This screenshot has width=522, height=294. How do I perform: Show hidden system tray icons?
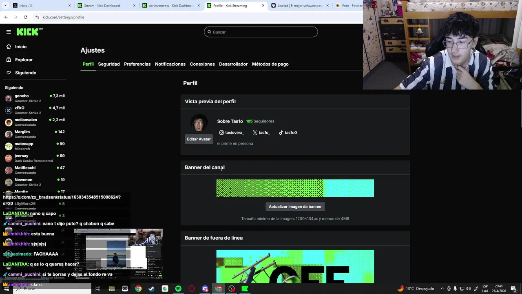[x=442, y=289]
